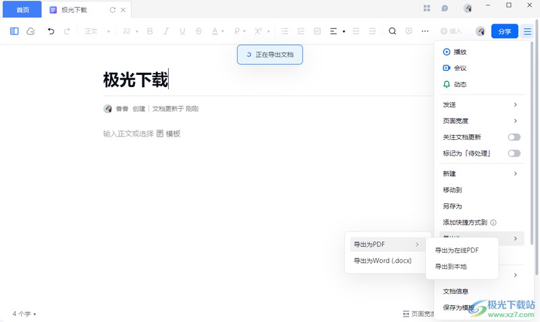Screen dimensions: 540x322
Task: Insert a numbered list
Action: [301, 31]
